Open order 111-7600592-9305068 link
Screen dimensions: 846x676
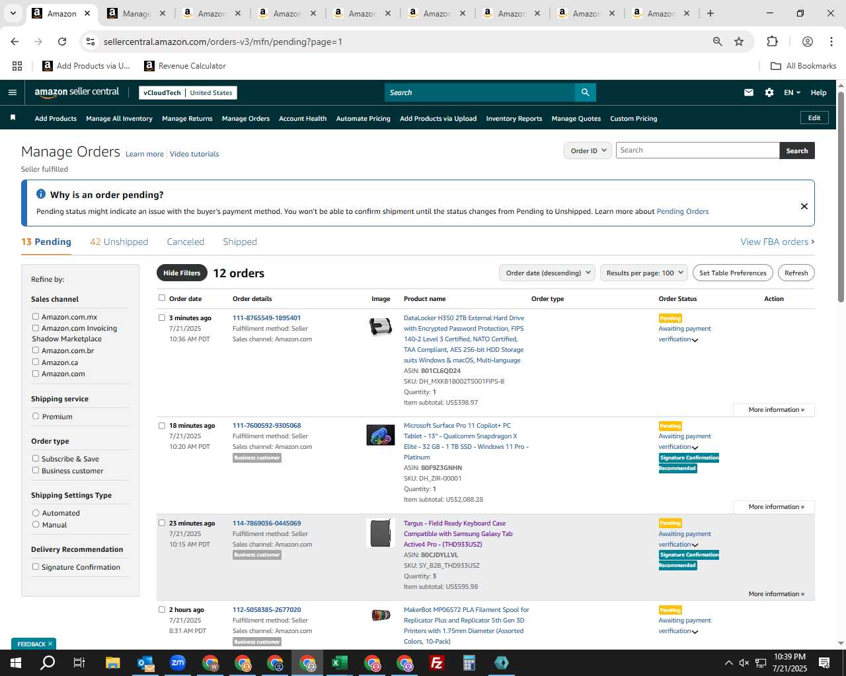[x=266, y=426]
